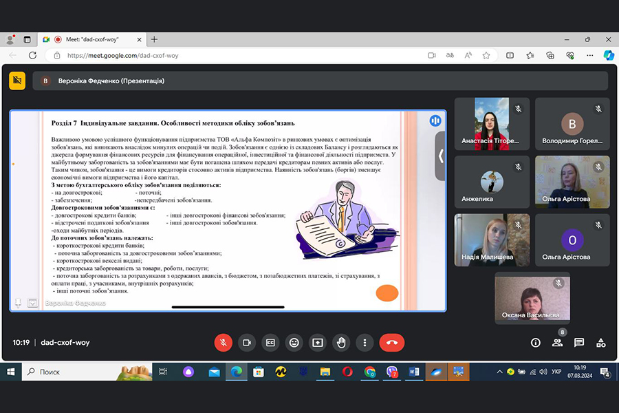The width and height of the screenshot is (619, 413).
Task: Open the Activities panel
Action: 600,343
